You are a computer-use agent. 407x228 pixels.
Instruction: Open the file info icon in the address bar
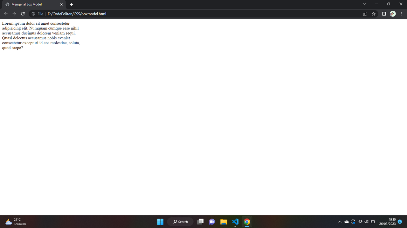33,14
